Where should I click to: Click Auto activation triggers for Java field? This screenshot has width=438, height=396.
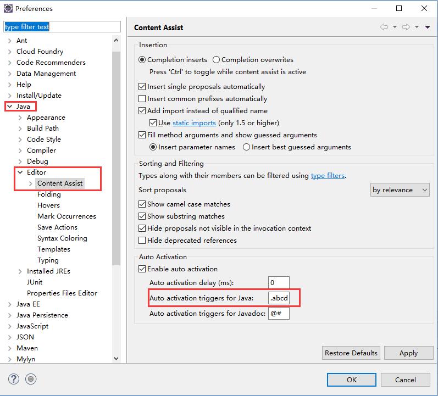(x=284, y=298)
